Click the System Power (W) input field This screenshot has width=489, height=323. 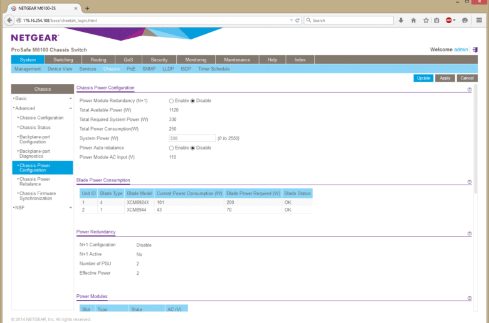coord(192,138)
